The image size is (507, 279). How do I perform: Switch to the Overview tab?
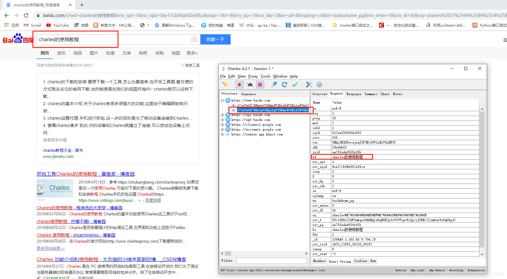tap(320, 94)
